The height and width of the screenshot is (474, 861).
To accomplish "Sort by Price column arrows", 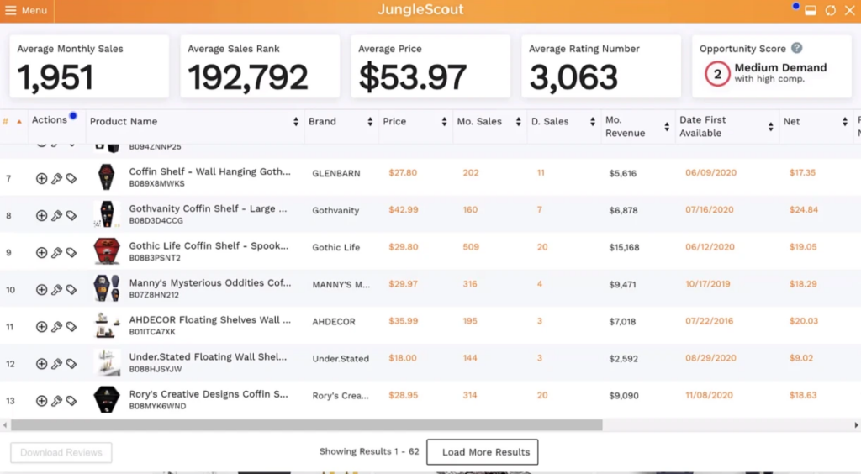I will [x=444, y=122].
